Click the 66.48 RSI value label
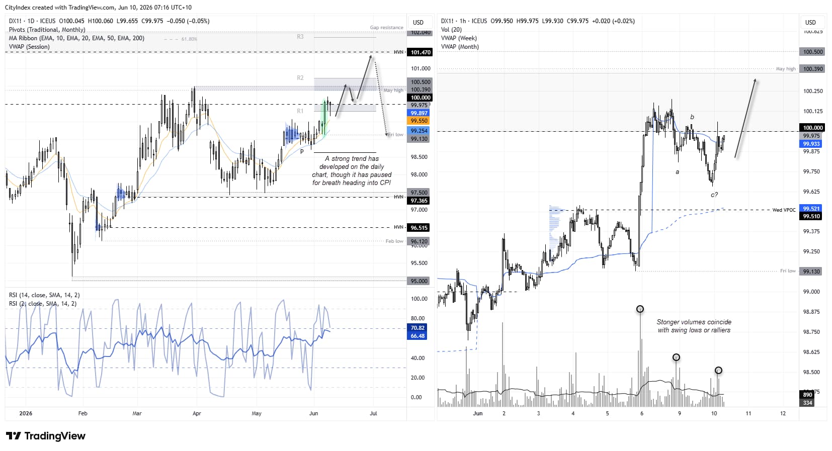832x451 pixels. click(x=417, y=336)
